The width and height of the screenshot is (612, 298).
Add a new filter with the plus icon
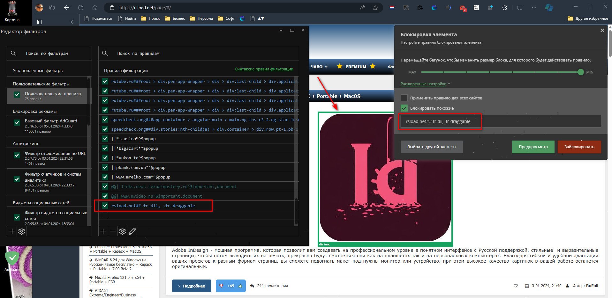tap(12, 231)
